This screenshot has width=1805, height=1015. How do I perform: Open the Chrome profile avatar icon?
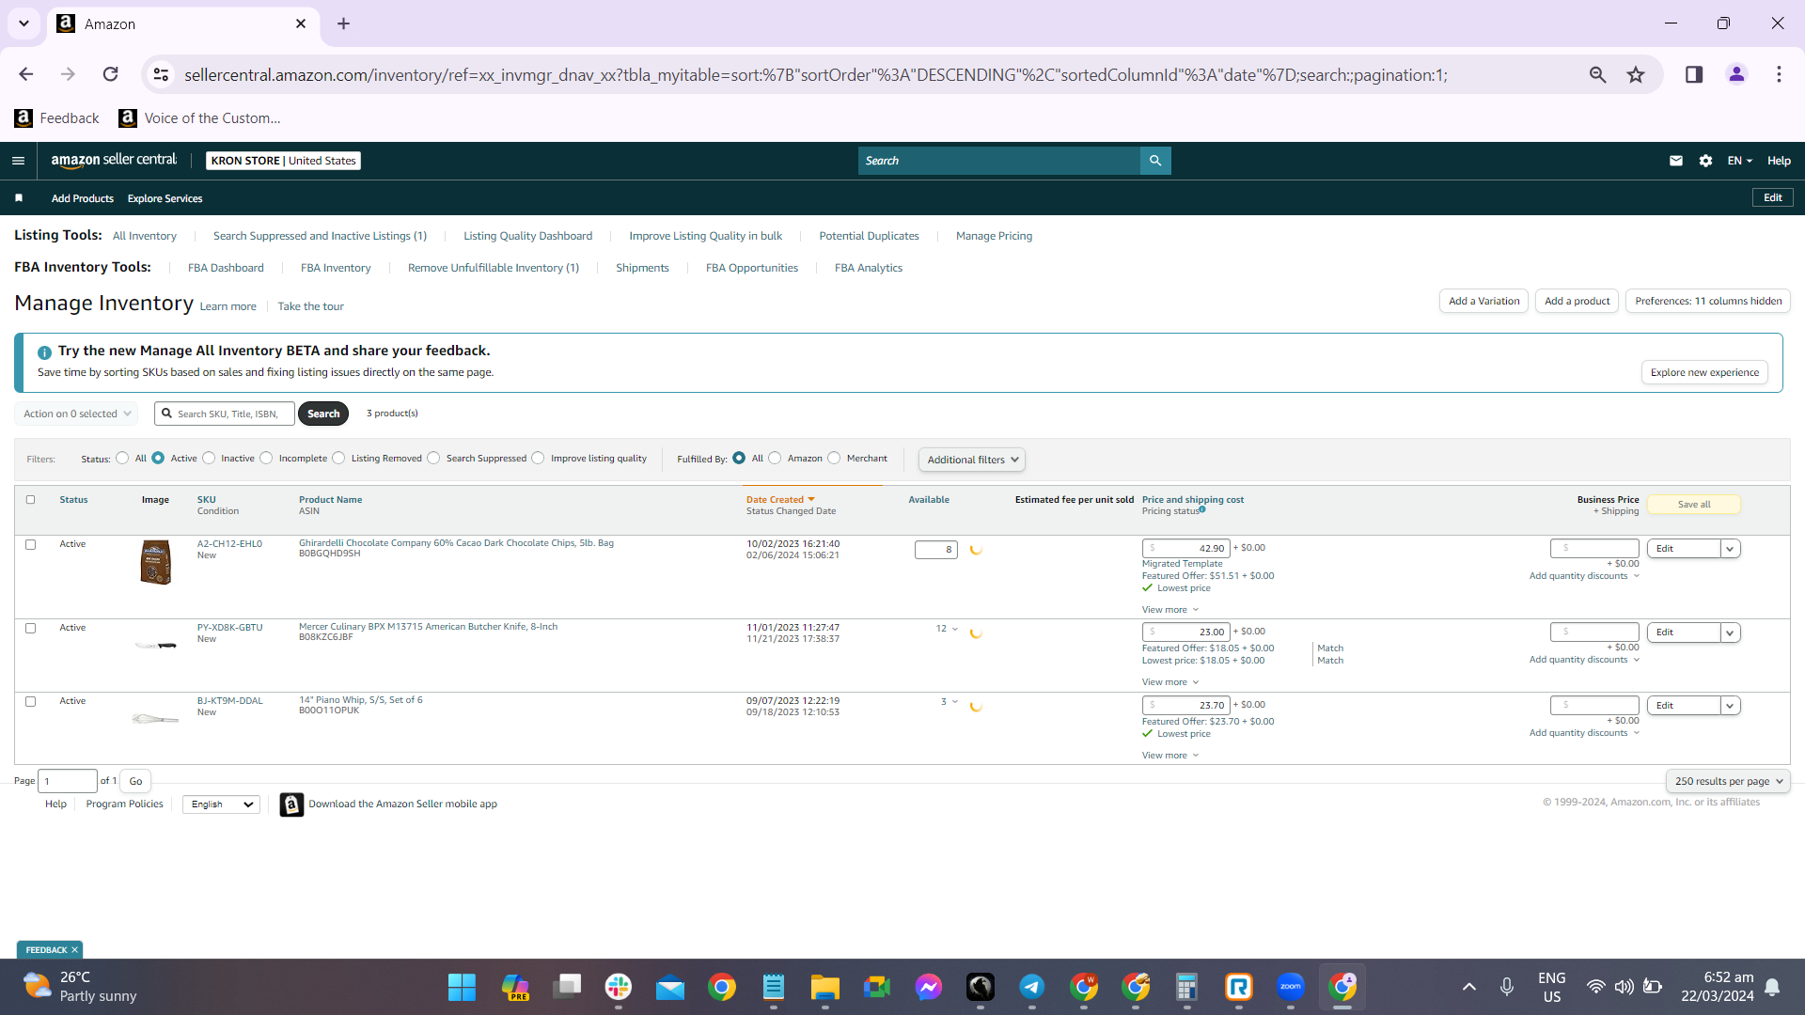coord(1736,74)
